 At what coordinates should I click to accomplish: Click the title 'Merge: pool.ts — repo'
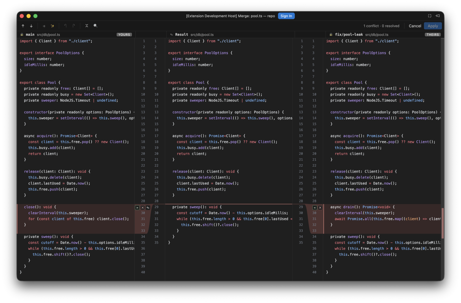tap(256, 16)
